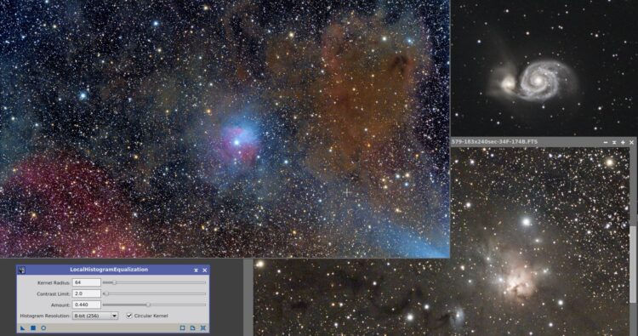Apply Global with the blue square icon
The height and width of the screenshot is (336, 638).
point(33,327)
